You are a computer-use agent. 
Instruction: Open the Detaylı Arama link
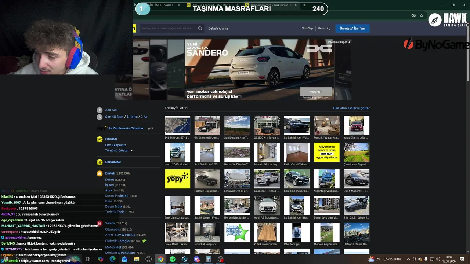pyautogui.click(x=218, y=29)
